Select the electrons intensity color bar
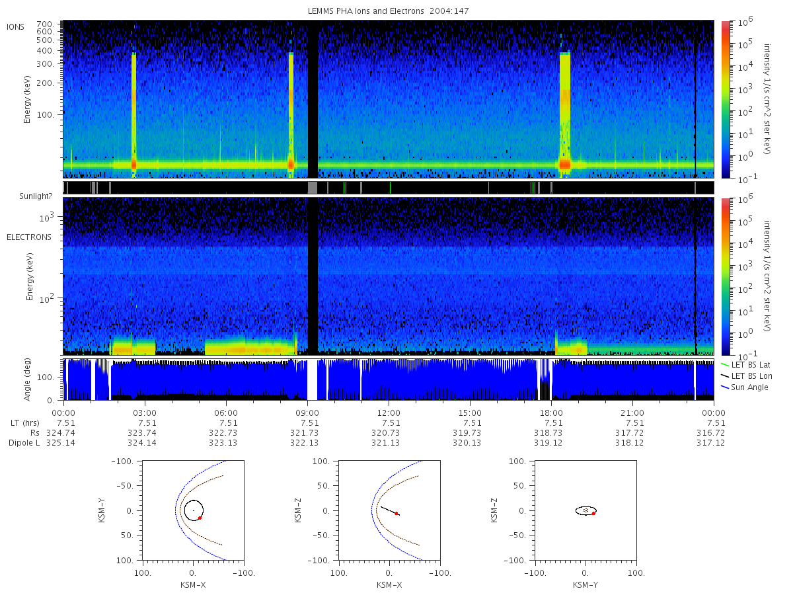 [725, 276]
